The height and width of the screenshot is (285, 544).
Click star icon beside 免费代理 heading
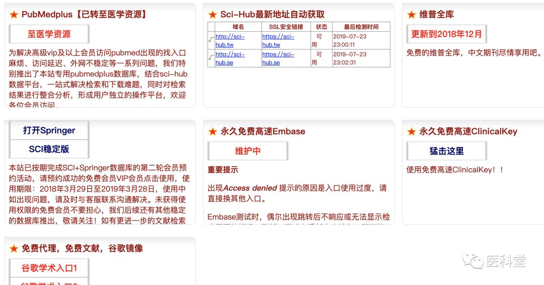tap(14, 248)
